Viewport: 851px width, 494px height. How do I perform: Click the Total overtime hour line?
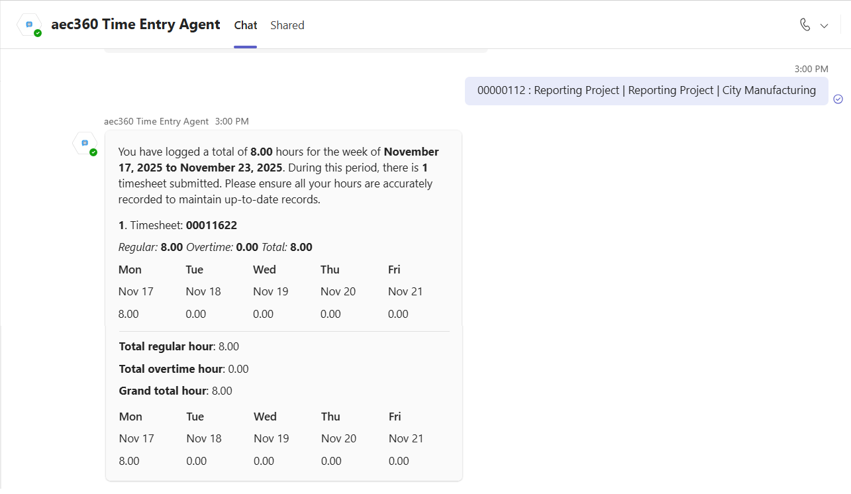tap(183, 369)
